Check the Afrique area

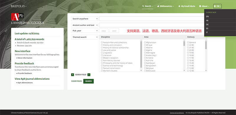coord(145,45)
